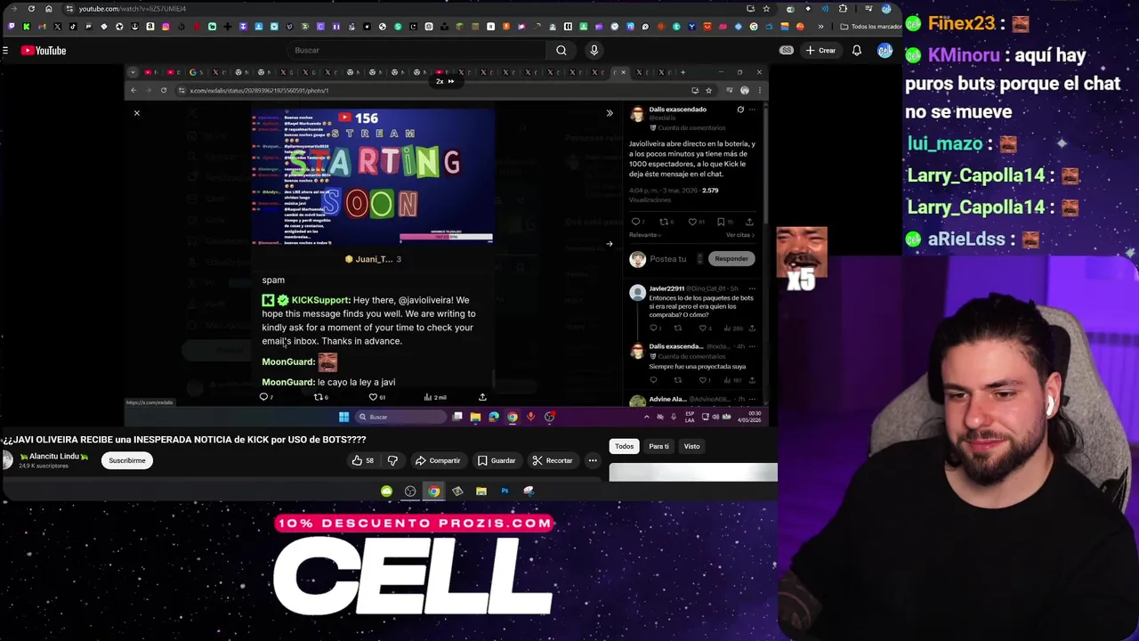Open Javier22911's reply profile
The height and width of the screenshot is (641, 1139).
(666, 288)
